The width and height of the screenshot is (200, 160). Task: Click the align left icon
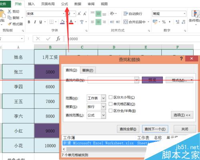point(92,22)
